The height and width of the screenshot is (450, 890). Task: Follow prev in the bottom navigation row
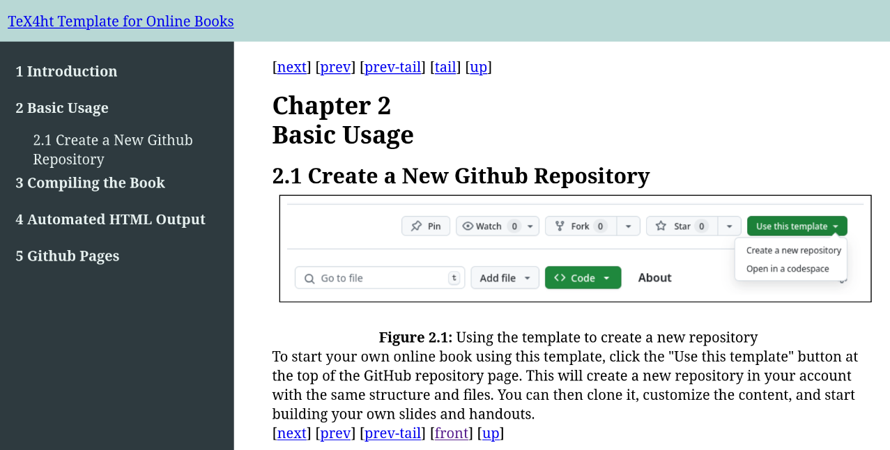(335, 433)
